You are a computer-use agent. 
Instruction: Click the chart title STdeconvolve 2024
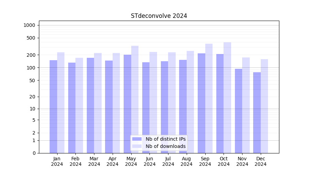[x=159, y=16]
